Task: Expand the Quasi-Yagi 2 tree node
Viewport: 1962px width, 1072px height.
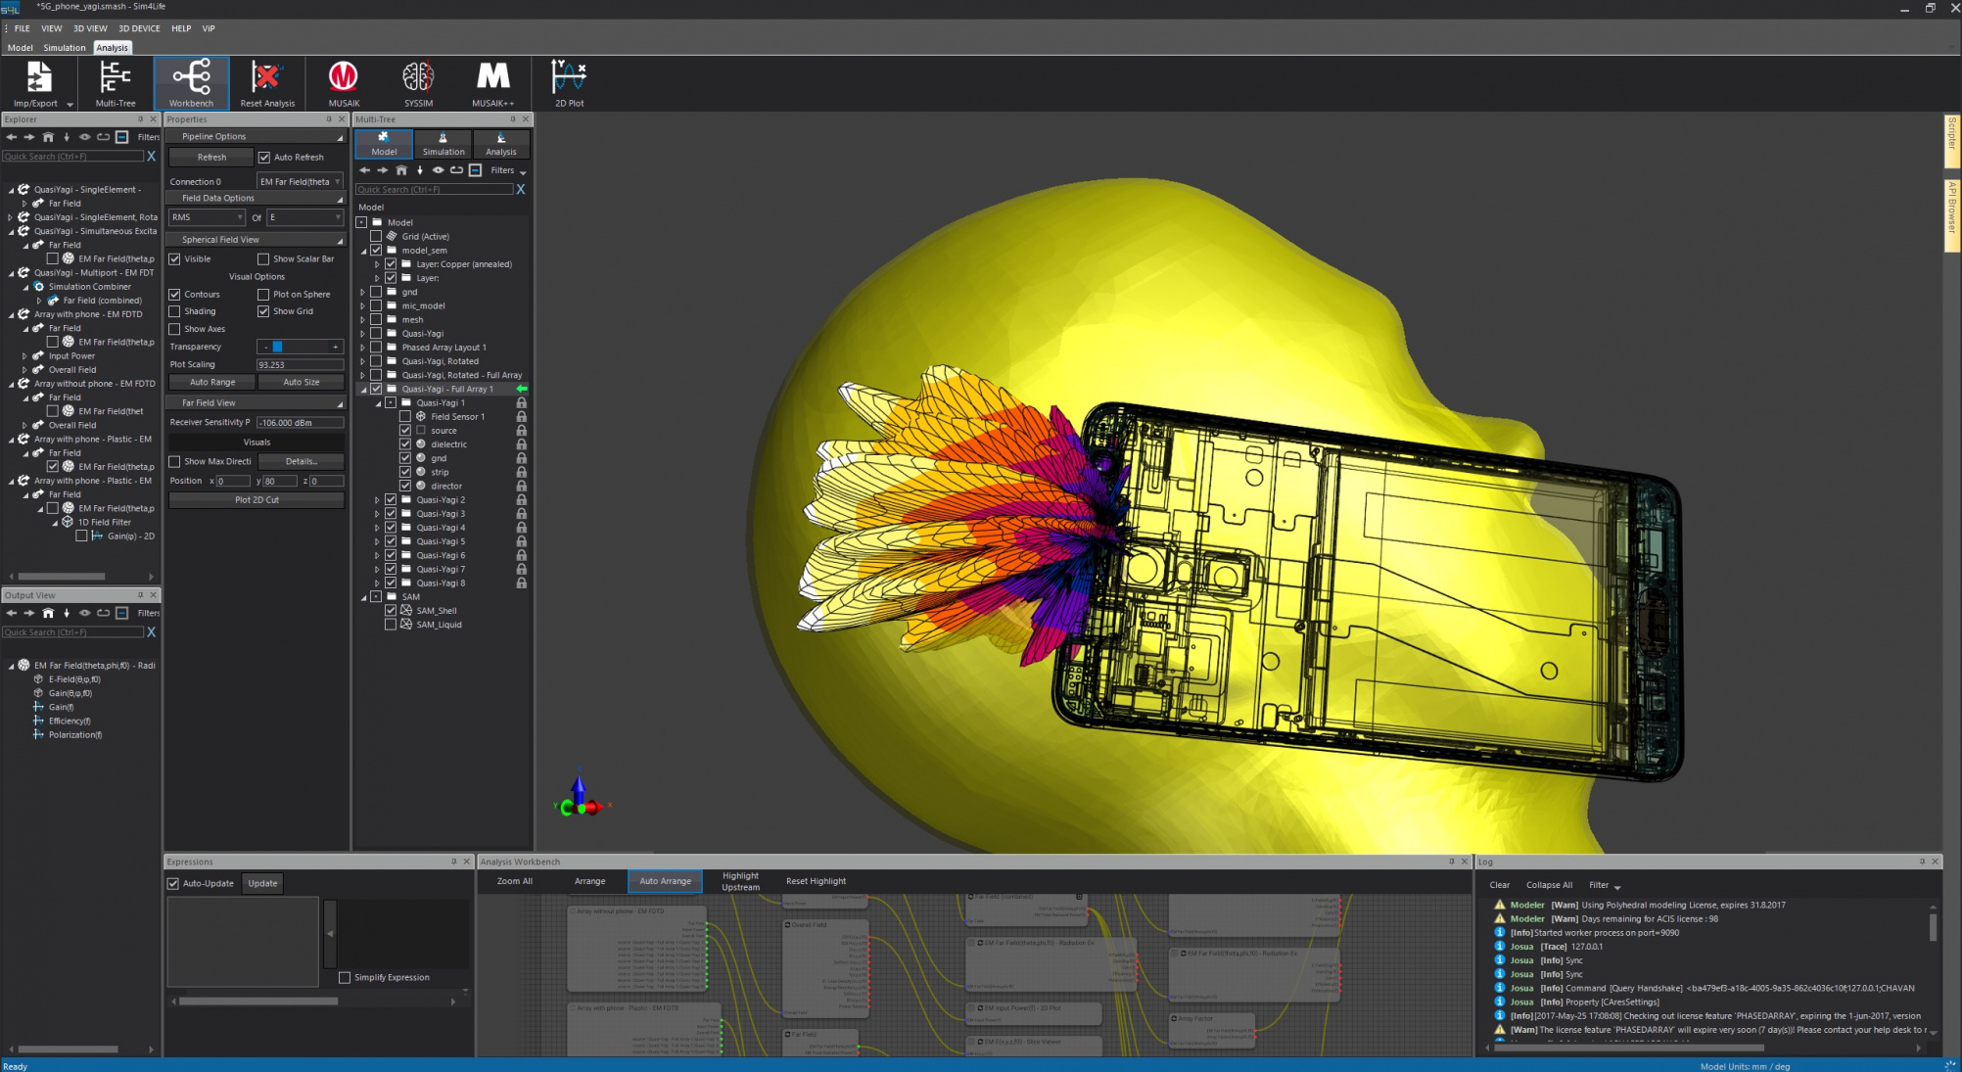Action: [377, 500]
